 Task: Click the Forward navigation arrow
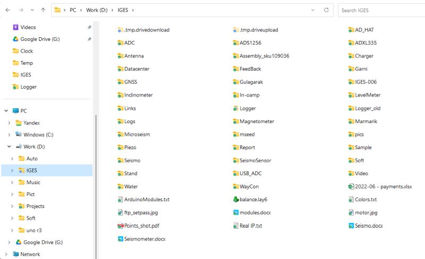pyautogui.click(x=21, y=10)
